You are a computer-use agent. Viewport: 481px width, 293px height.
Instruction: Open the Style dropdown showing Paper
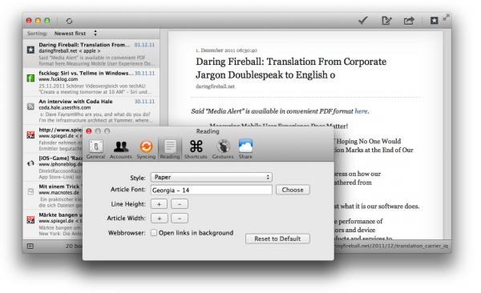[212, 177]
